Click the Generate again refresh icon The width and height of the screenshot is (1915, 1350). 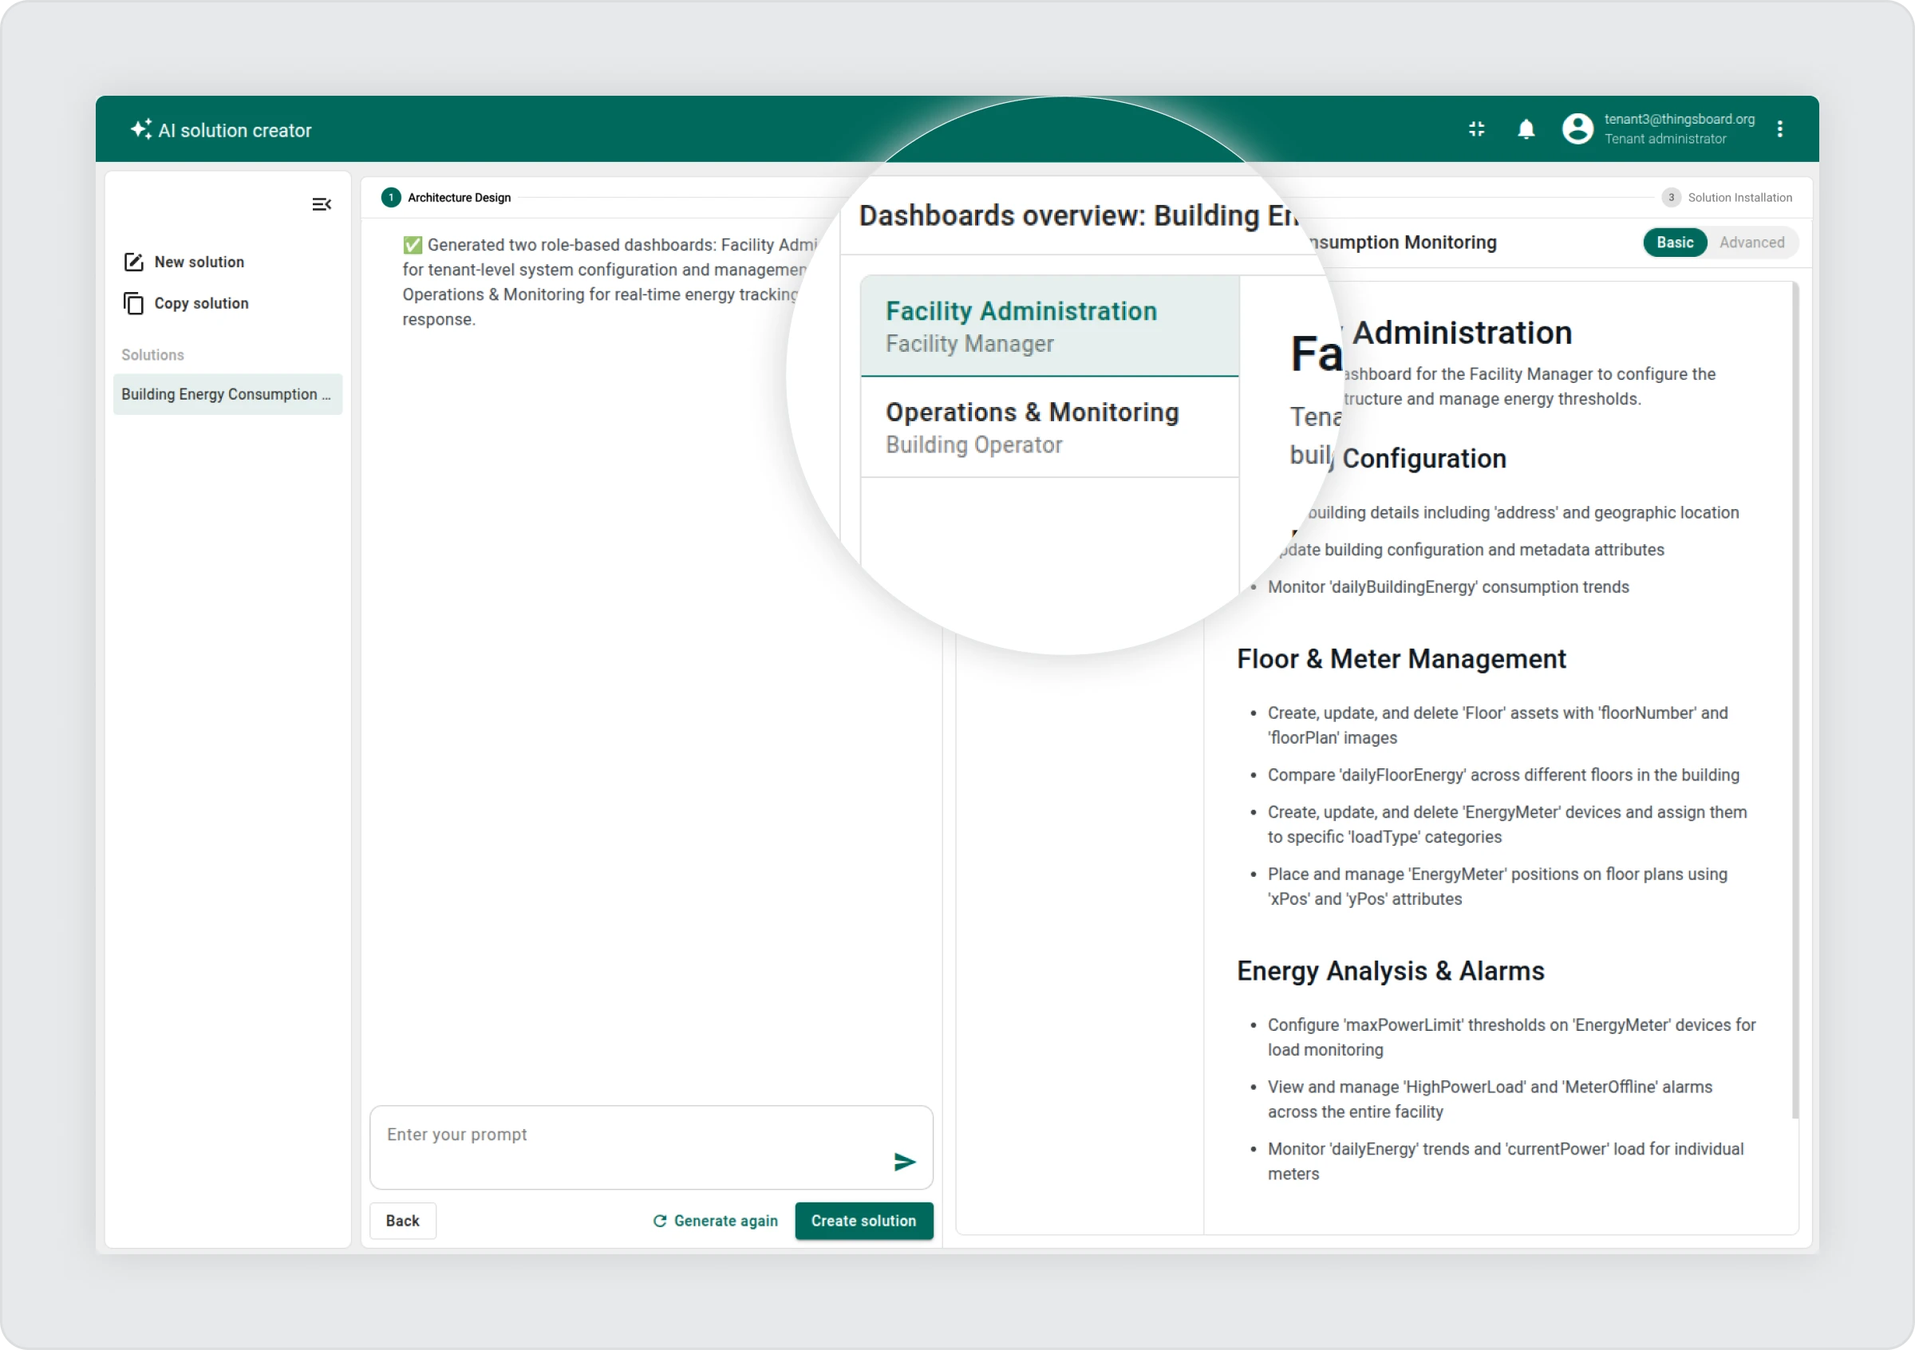pos(660,1221)
